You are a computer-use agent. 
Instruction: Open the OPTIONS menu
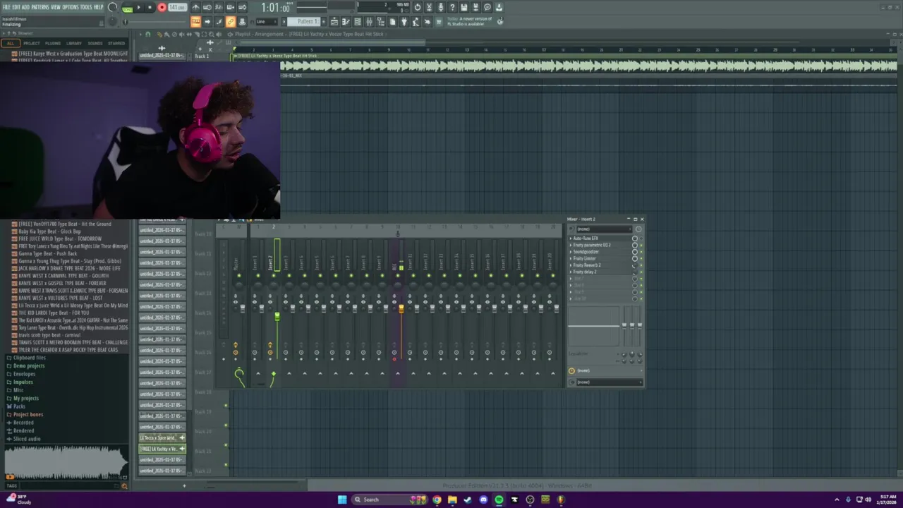(71, 7)
